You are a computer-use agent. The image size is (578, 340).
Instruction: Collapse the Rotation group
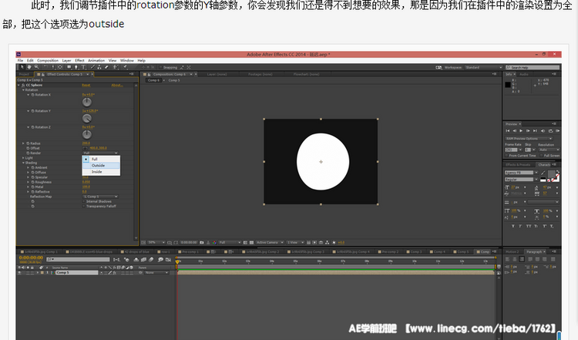[x=23, y=90]
